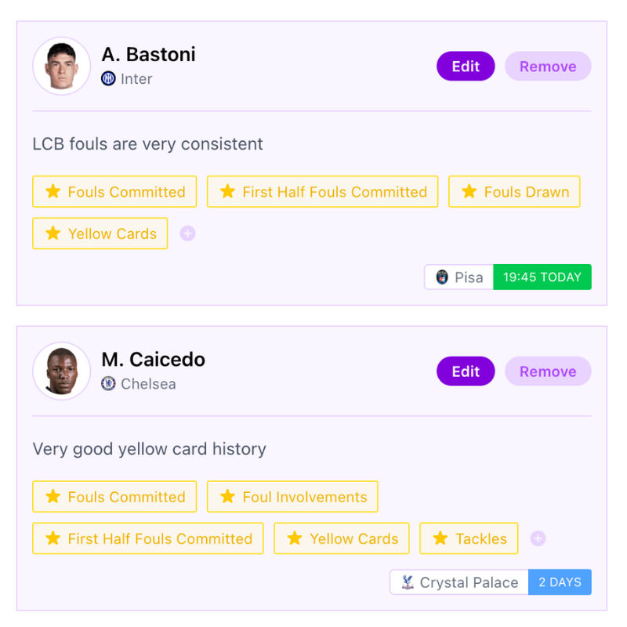The image size is (627, 627).
Task: Open the 19:45 TODAY fixture badge
Action: tap(542, 277)
